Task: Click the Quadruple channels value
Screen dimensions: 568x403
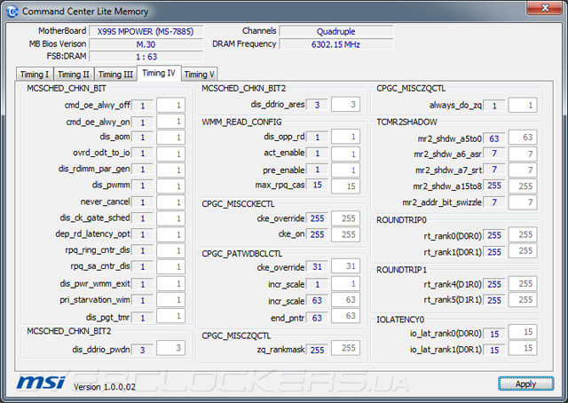Action: click(x=335, y=32)
